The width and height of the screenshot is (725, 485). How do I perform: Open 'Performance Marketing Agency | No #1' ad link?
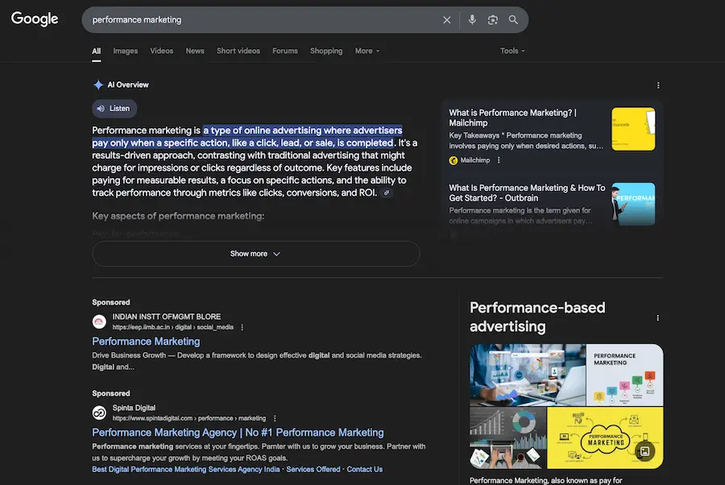pos(238,433)
